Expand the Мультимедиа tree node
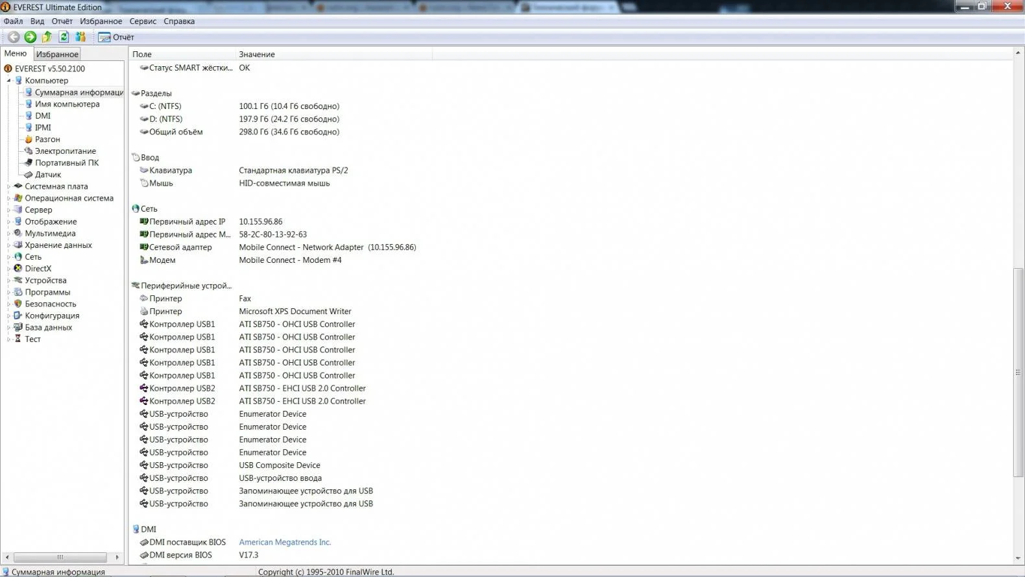1025x577 pixels. (x=8, y=233)
